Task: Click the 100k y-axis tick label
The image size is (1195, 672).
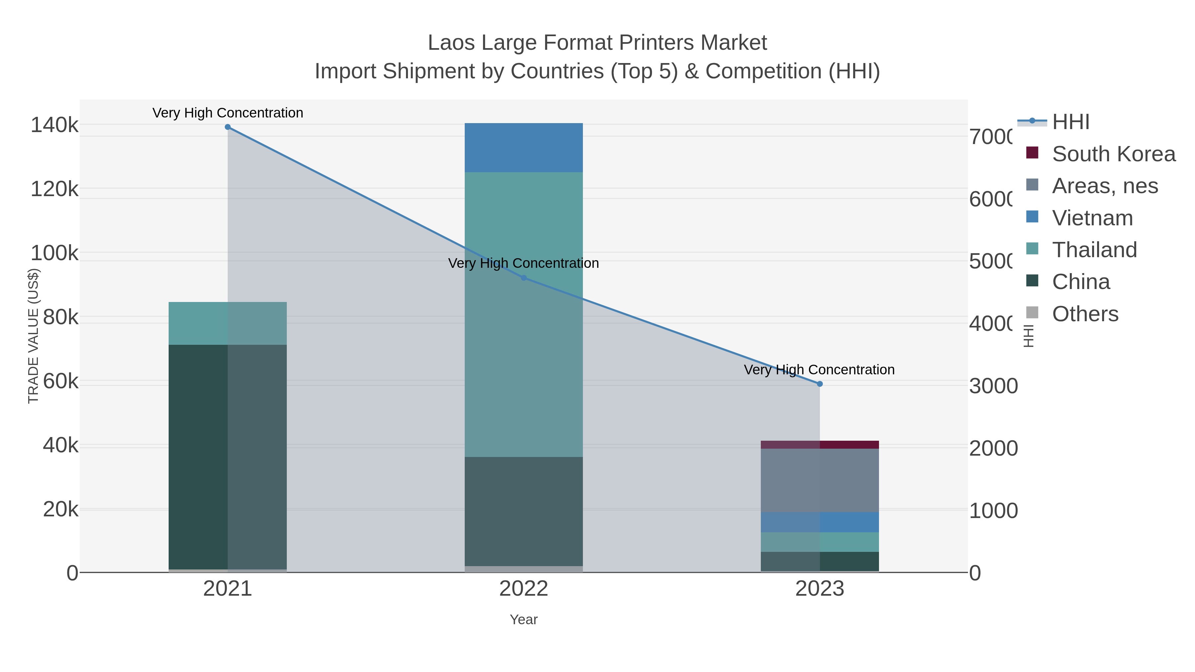Action: click(55, 253)
